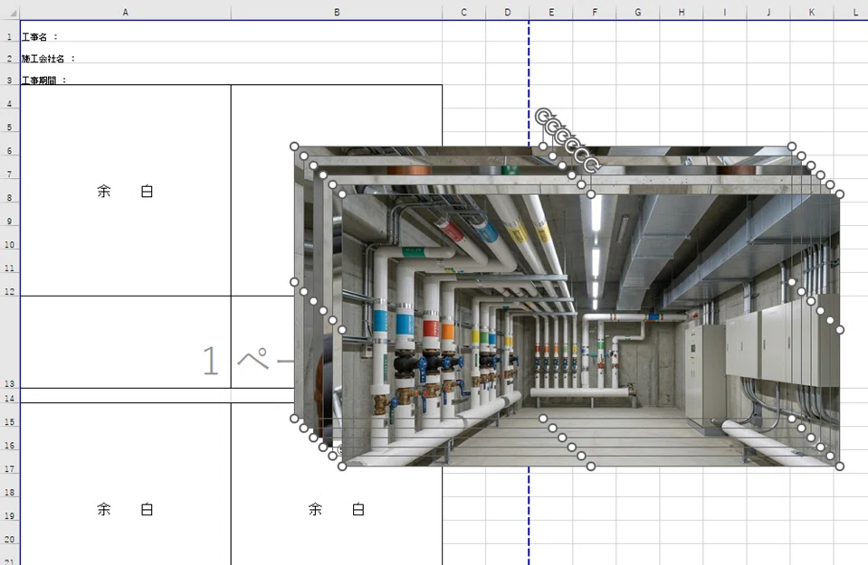Select the frontmost pipe room photo
Screen dimensions: 868x565
click(591, 330)
